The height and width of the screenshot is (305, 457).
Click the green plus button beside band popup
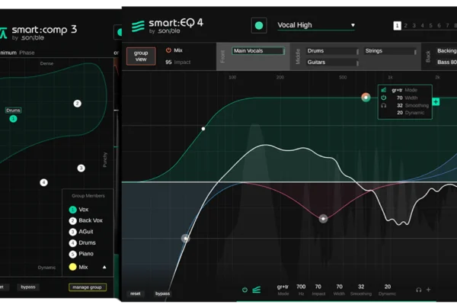tap(436, 101)
